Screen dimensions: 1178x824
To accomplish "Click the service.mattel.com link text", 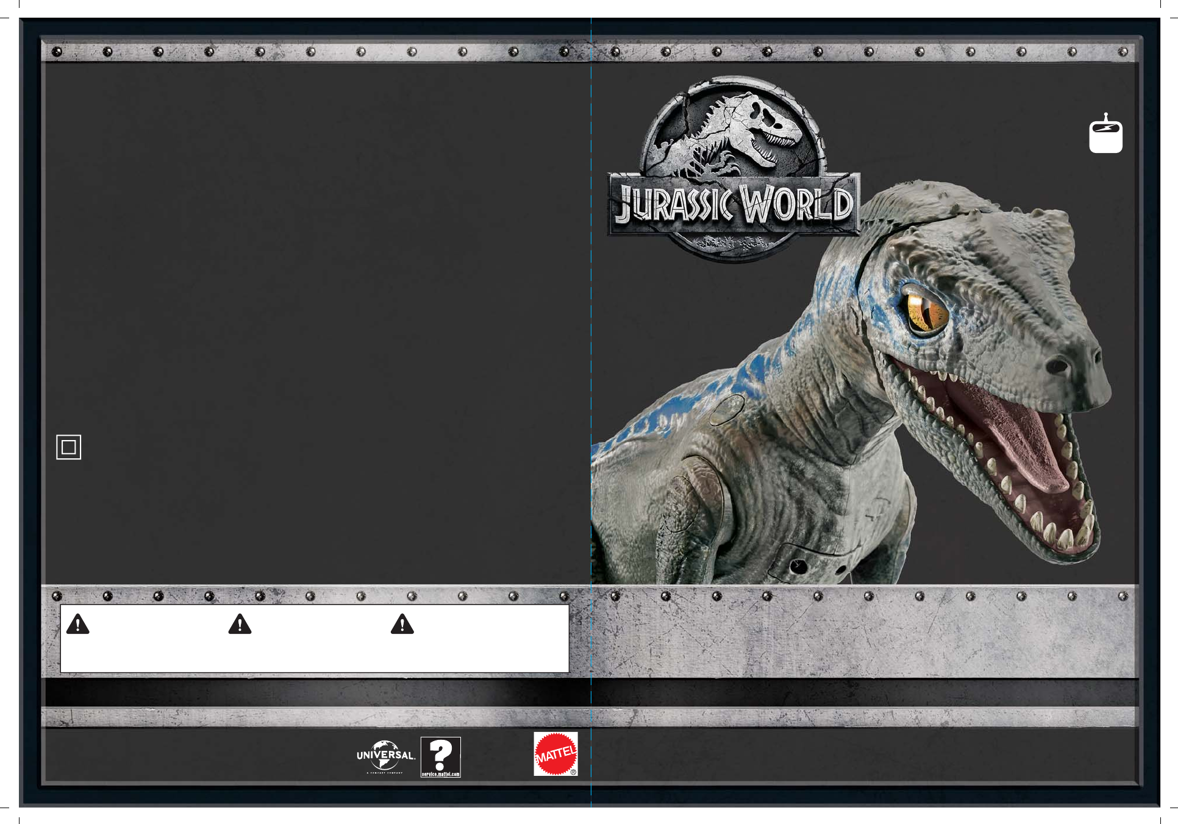I will click(x=440, y=774).
